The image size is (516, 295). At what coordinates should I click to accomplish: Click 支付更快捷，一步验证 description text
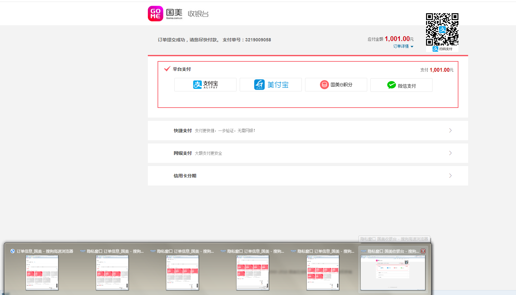click(225, 131)
